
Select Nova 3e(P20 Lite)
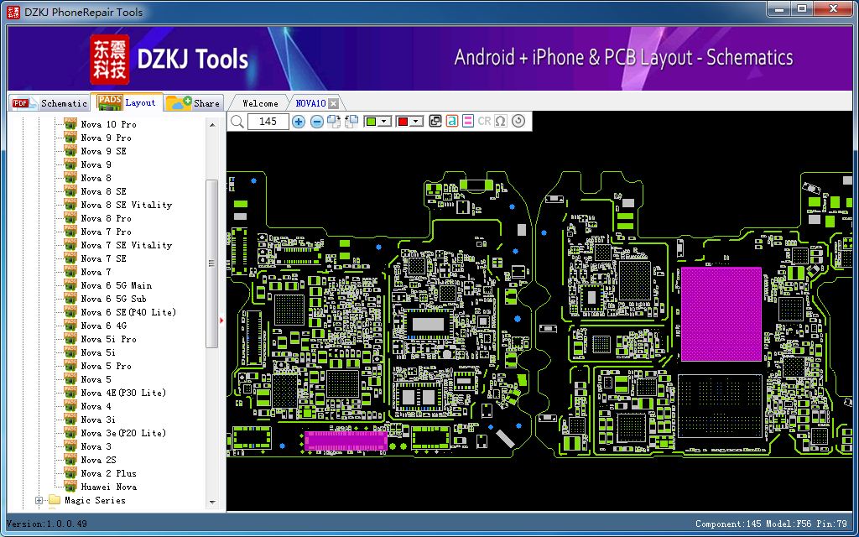(x=123, y=433)
